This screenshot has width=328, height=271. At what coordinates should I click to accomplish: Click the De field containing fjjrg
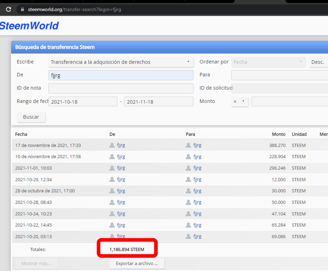coord(121,75)
